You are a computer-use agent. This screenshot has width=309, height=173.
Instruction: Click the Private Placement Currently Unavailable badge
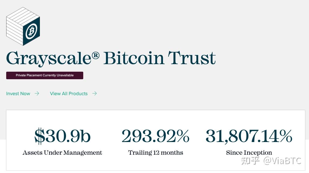point(45,75)
